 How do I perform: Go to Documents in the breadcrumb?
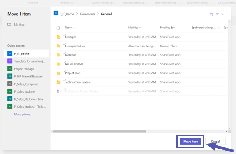tap(87, 14)
